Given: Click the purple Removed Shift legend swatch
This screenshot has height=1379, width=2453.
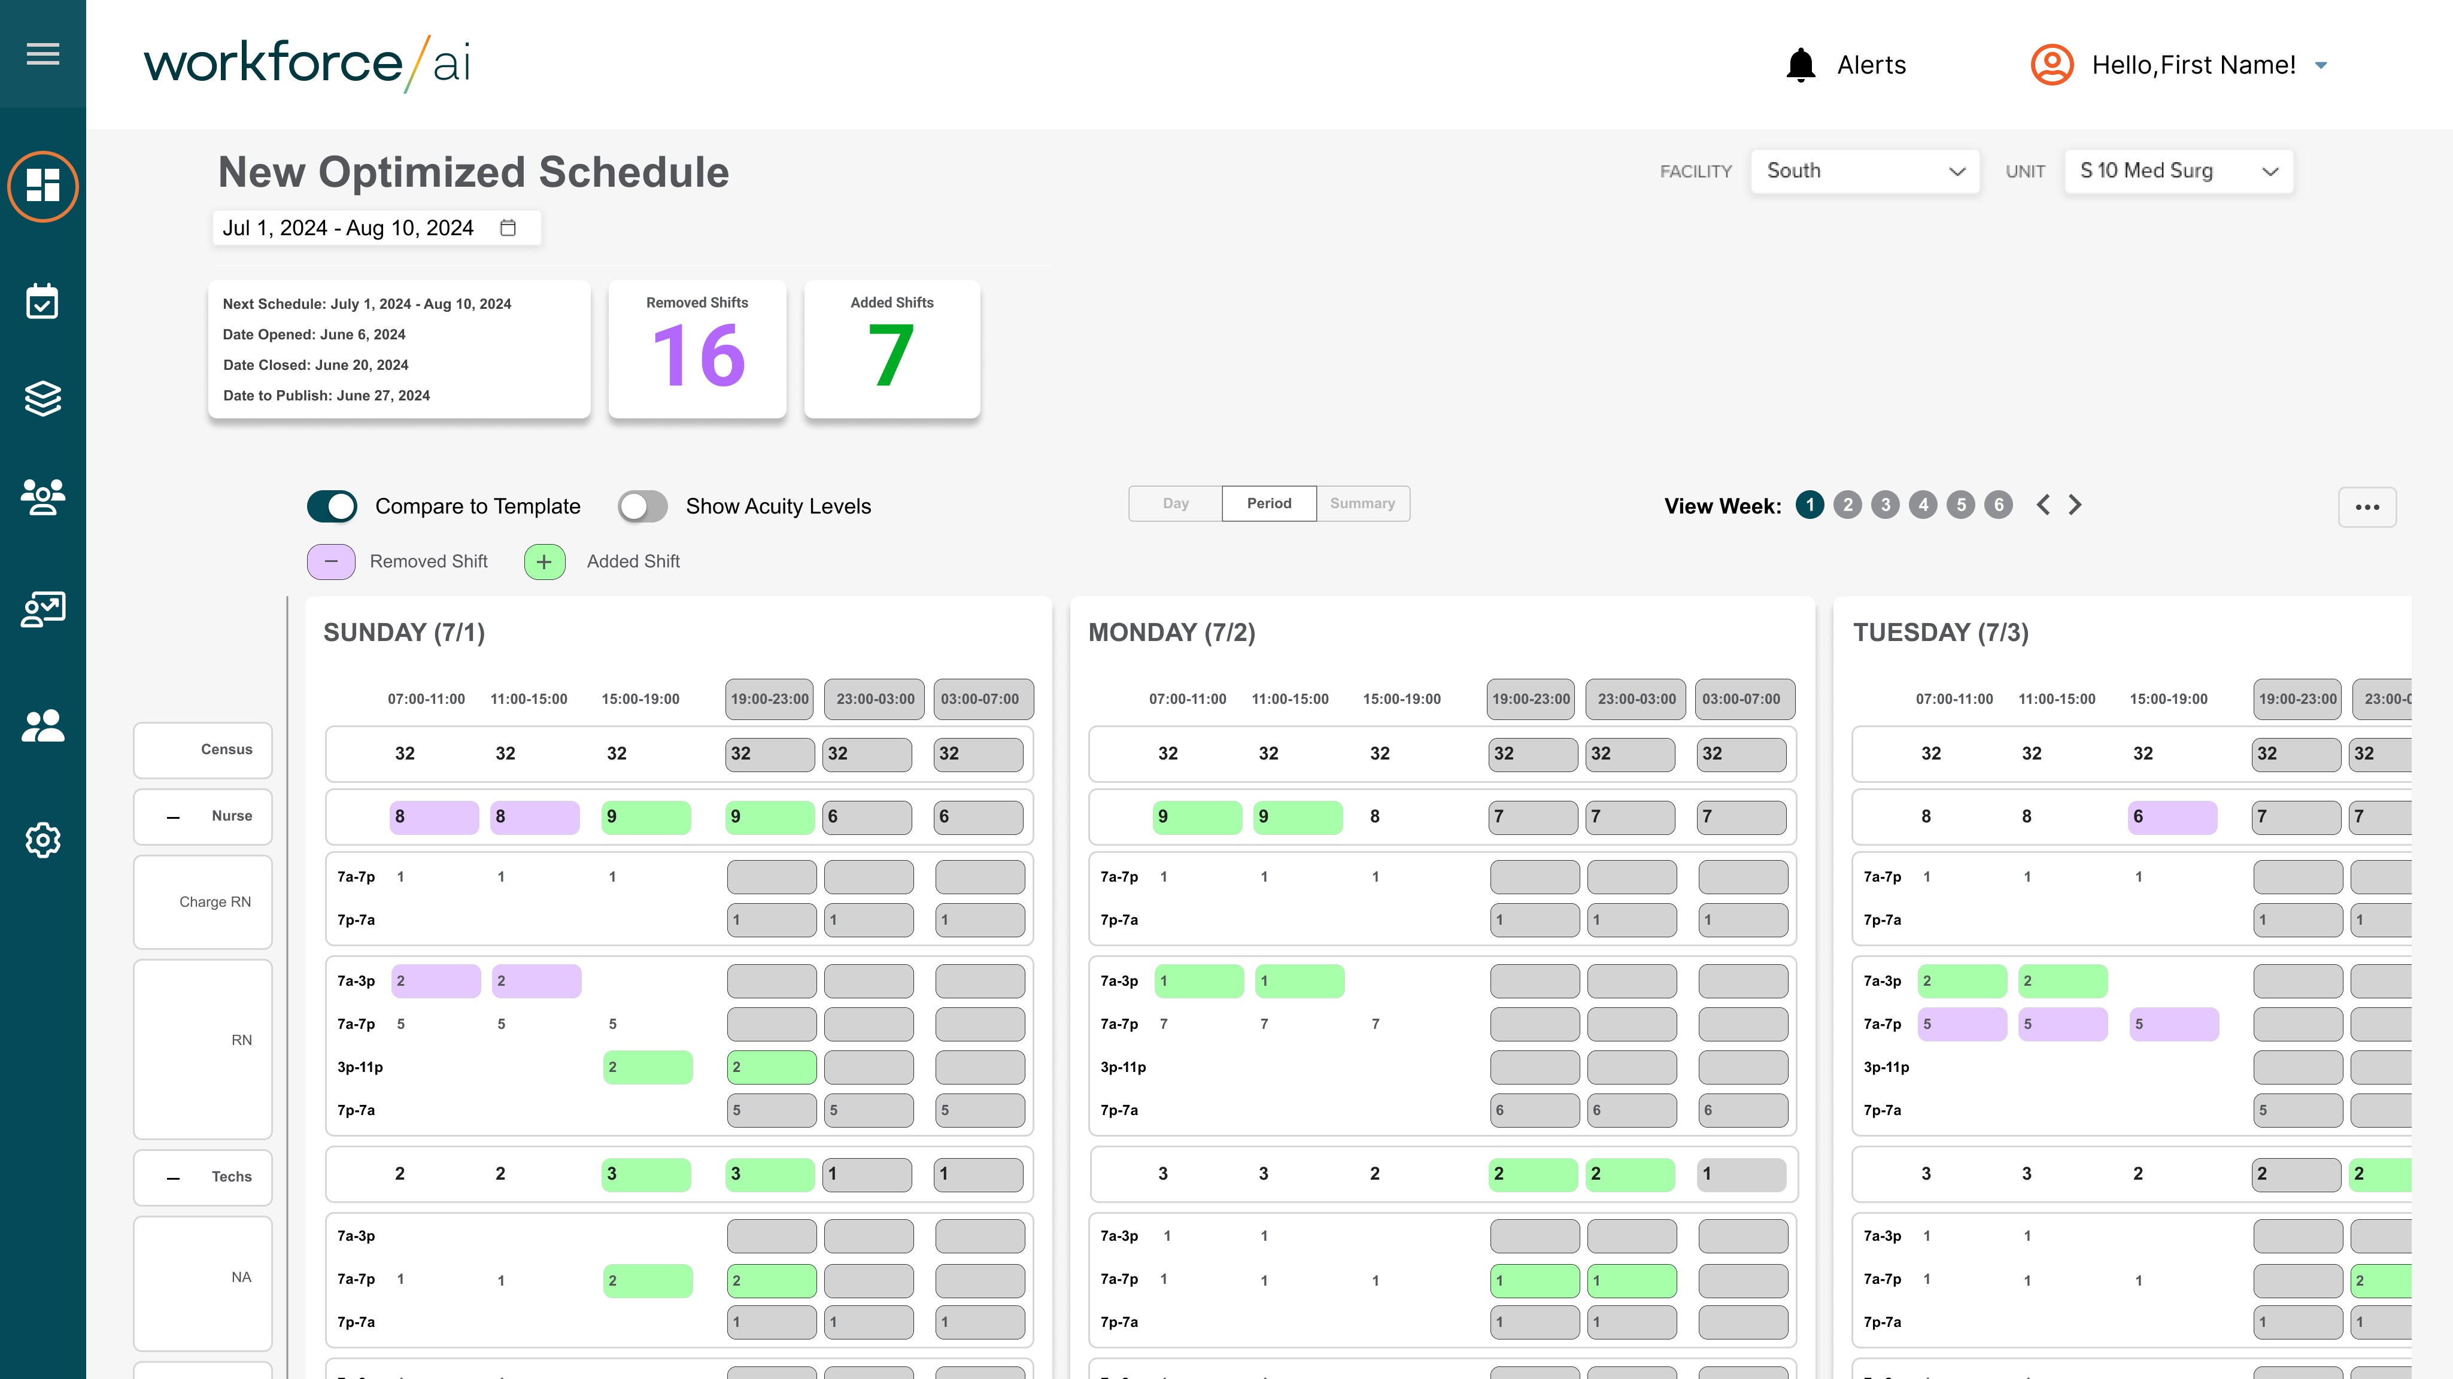Looking at the screenshot, I should (330, 562).
